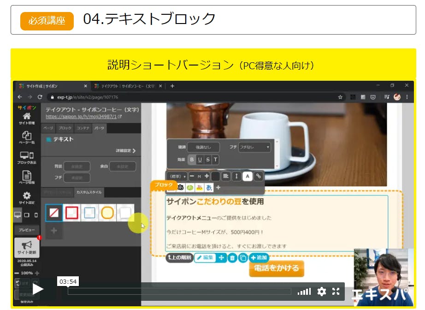Open the フチなし border dropdown
The image size is (425, 310).
click(254, 147)
